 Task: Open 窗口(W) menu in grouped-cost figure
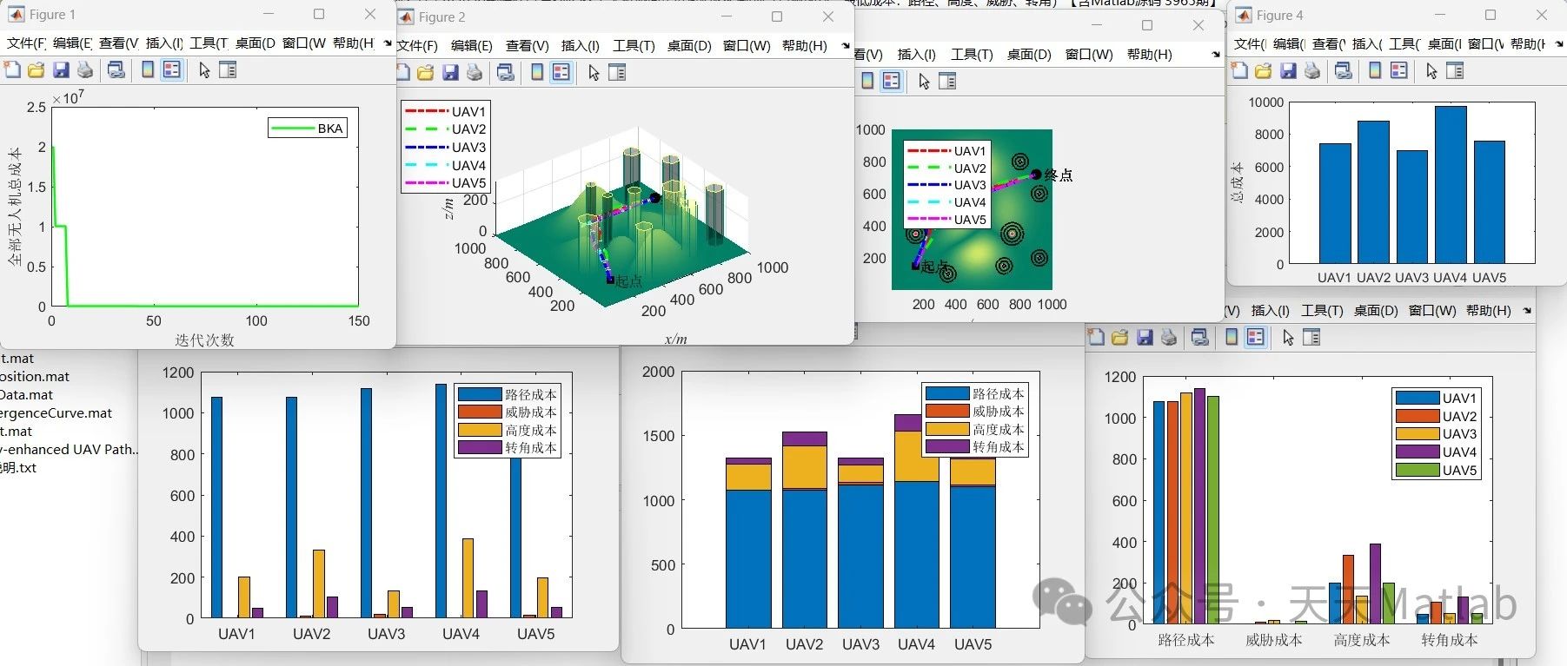pos(1432,310)
